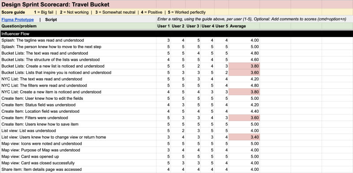The height and width of the screenshot is (173, 353).
Task: Select average cell for Create Item: Filters row
Action: pos(244,117)
